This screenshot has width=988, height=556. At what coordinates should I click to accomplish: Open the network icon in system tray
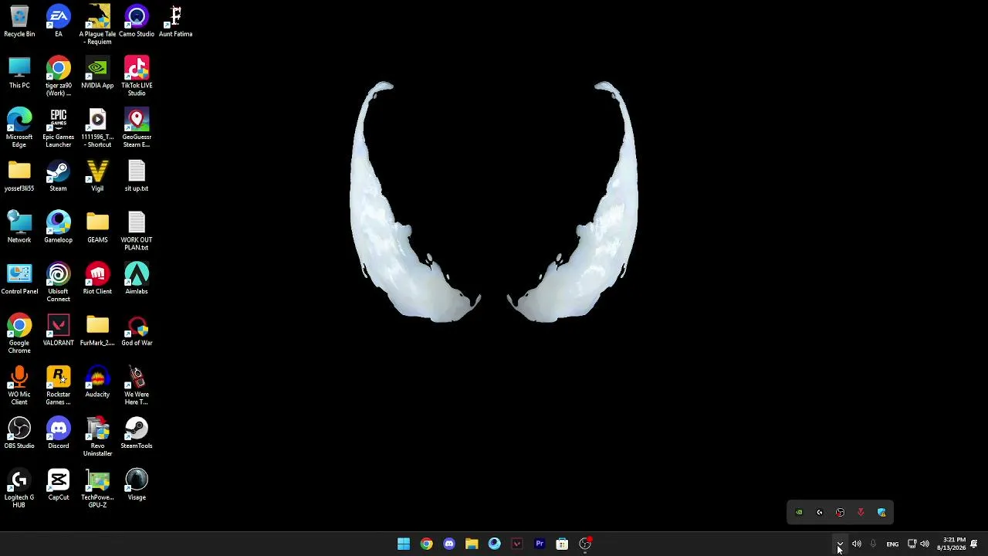click(x=912, y=544)
